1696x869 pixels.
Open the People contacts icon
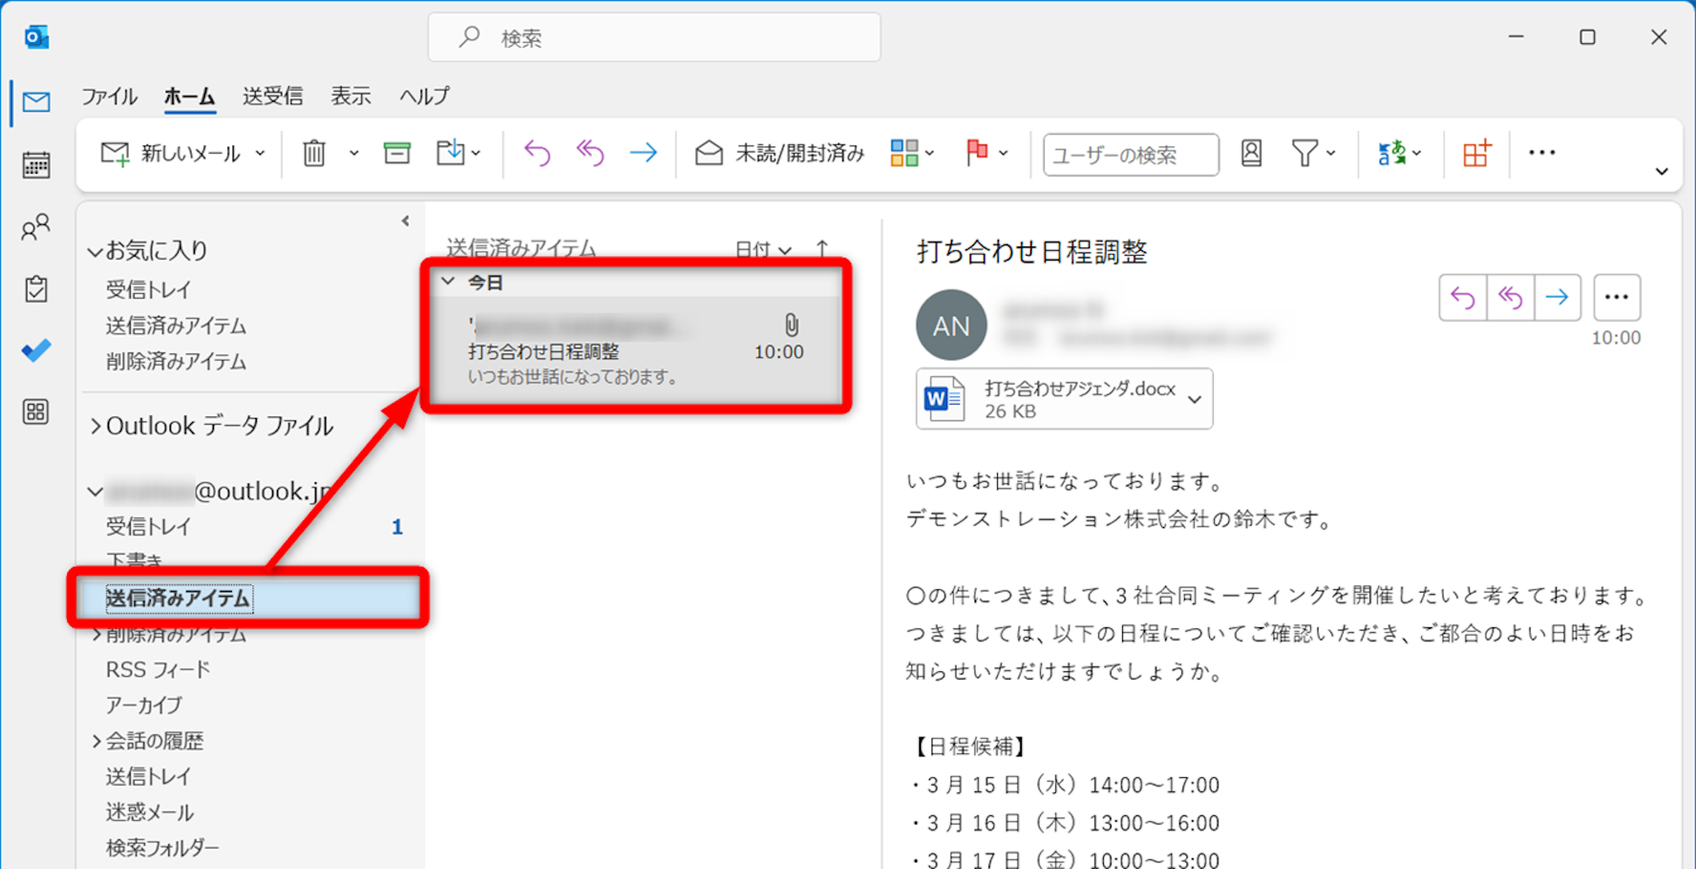36,227
